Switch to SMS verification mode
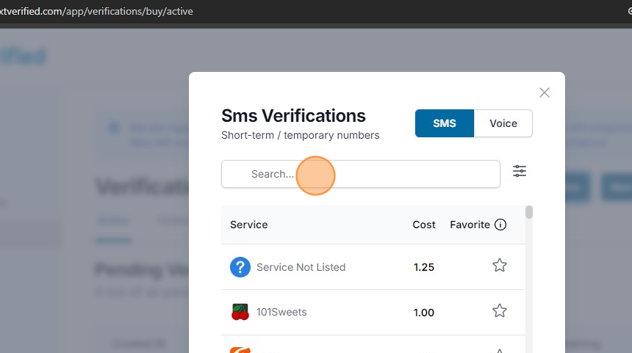 pos(445,123)
